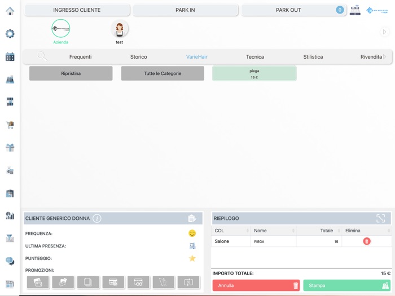Select the test operator avatar
Viewport: 395px width, 296px height.
point(119,29)
